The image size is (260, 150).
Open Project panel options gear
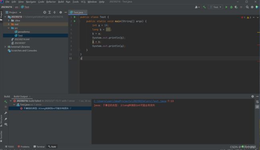[60, 12]
